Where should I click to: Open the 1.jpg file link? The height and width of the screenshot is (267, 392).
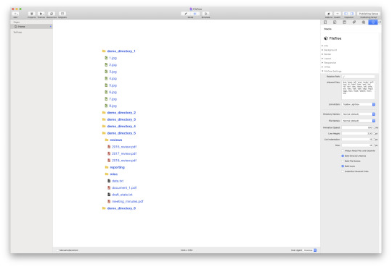[113, 58]
